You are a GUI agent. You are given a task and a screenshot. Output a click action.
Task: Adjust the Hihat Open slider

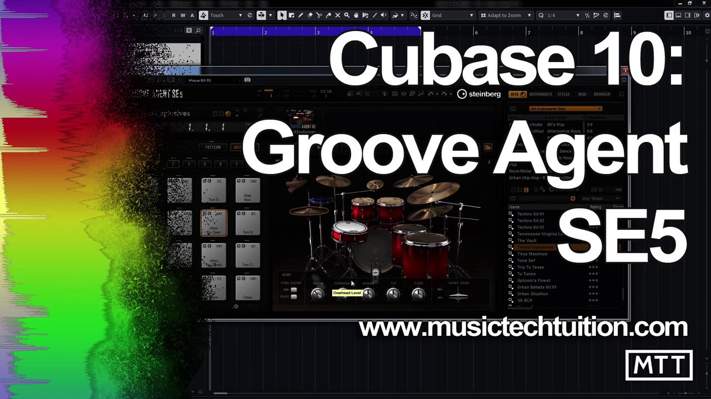[458, 295]
